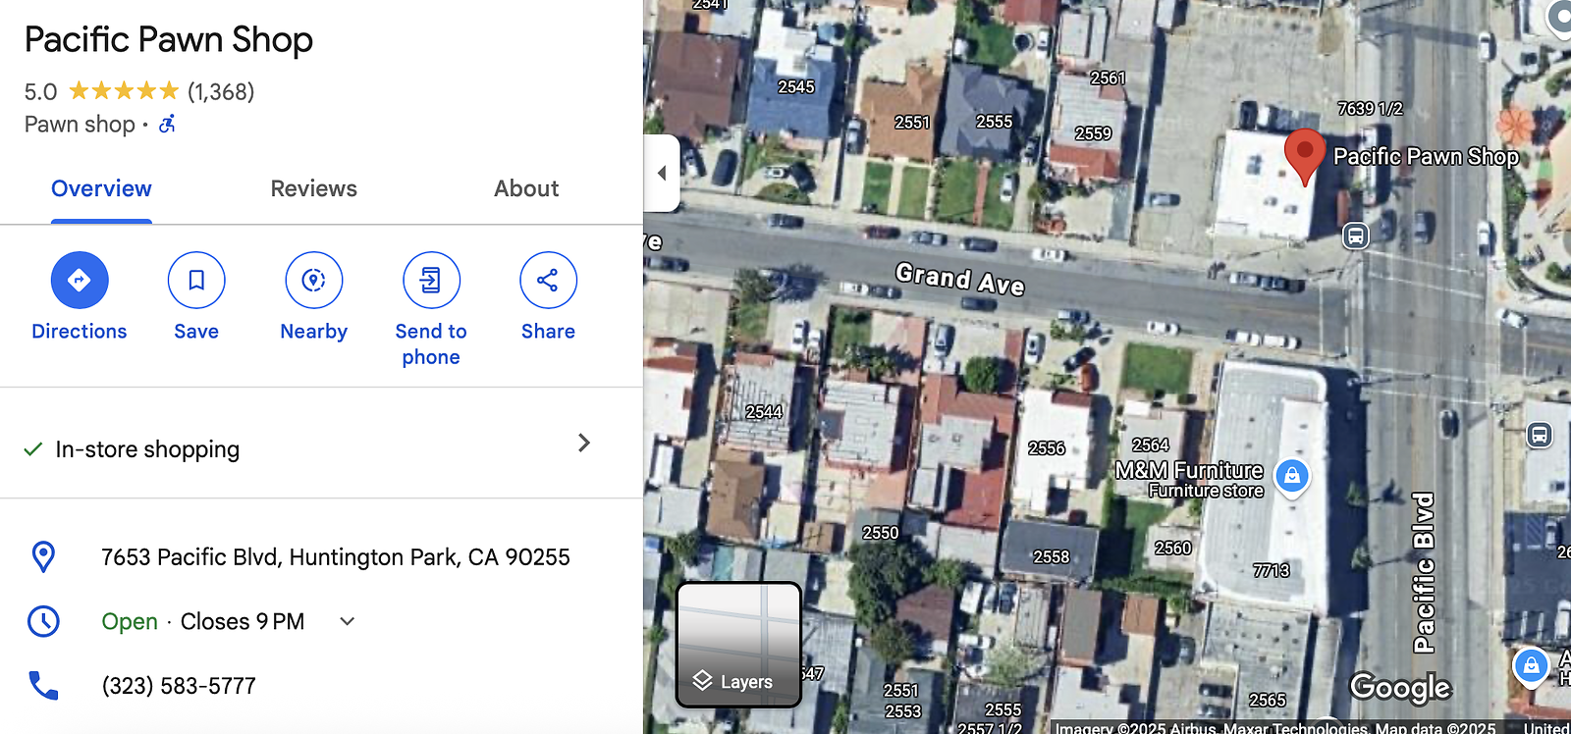The width and height of the screenshot is (1571, 734).
Task: Open the About tab
Action: click(526, 188)
